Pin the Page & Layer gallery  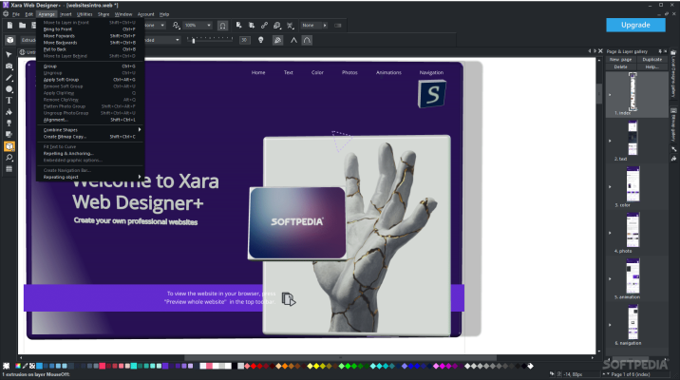coord(660,51)
